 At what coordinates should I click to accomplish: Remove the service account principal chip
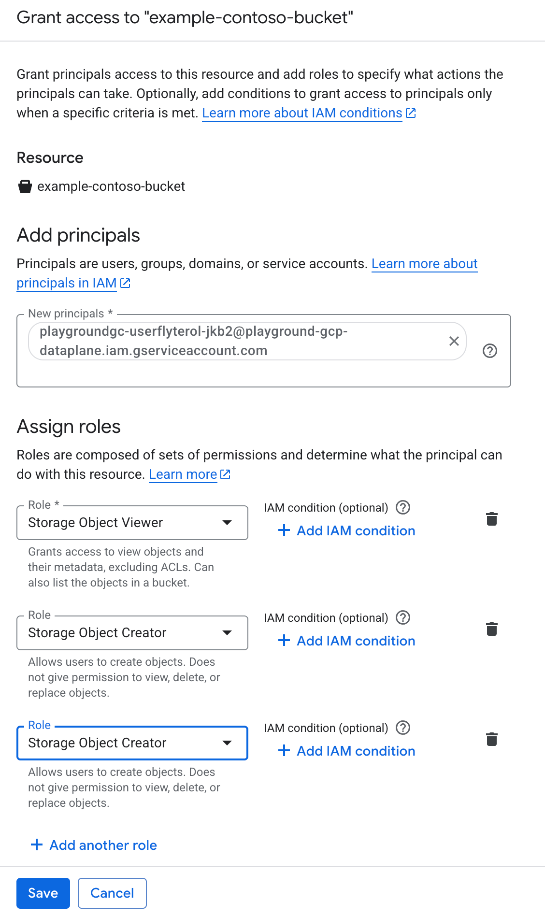click(454, 341)
